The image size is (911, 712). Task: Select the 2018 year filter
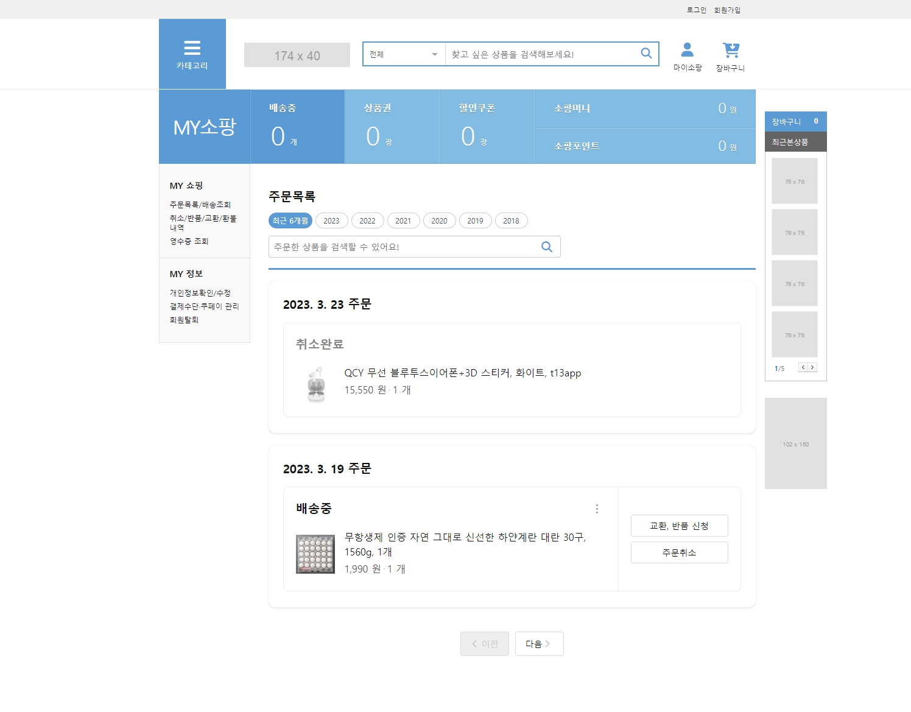(x=512, y=220)
